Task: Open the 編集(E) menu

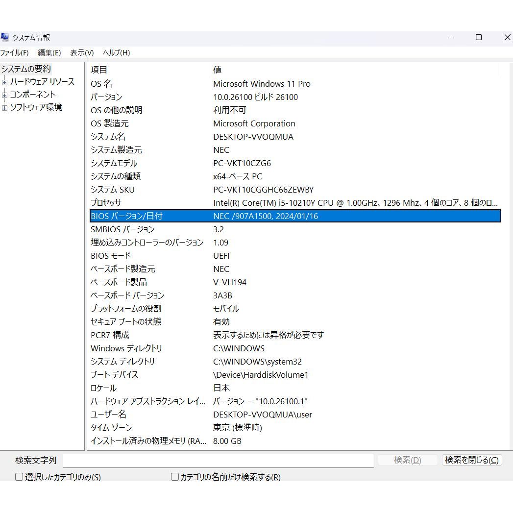Action: 49,53
